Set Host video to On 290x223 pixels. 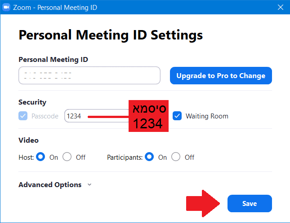tap(40, 157)
